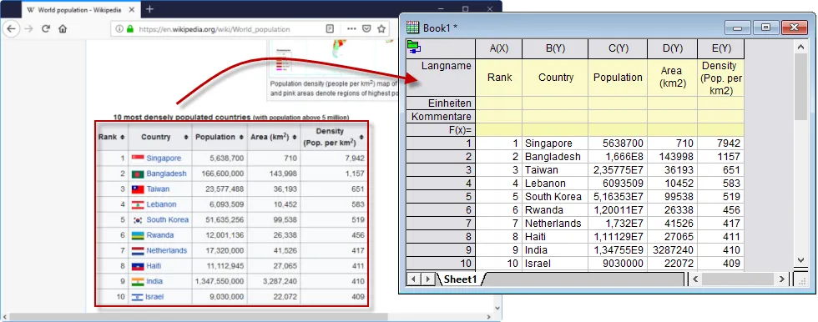The height and width of the screenshot is (322, 818).
Task: Click the India flag icon
Action: pyautogui.click(x=138, y=281)
